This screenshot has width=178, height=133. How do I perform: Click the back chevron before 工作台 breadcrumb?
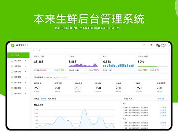pyautogui.click(x=34, y=50)
